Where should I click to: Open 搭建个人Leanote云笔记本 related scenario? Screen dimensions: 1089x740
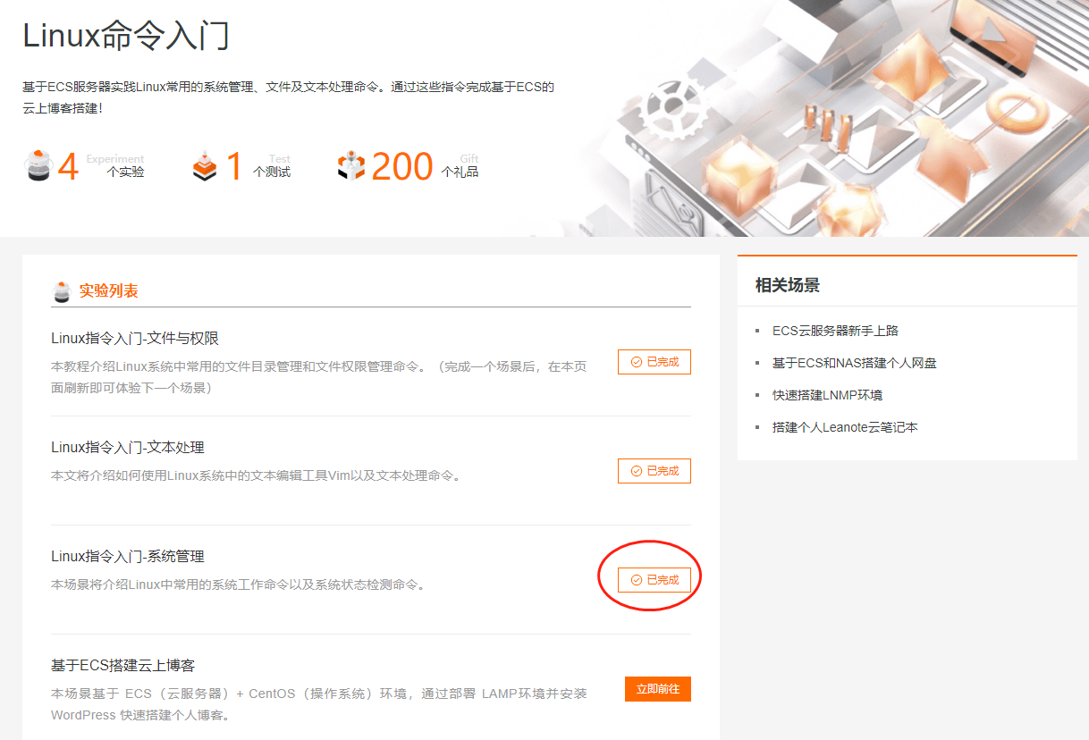click(x=845, y=427)
